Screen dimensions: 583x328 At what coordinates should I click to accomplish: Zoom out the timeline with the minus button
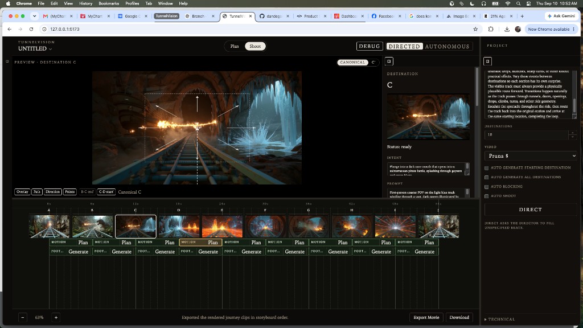[23, 318]
